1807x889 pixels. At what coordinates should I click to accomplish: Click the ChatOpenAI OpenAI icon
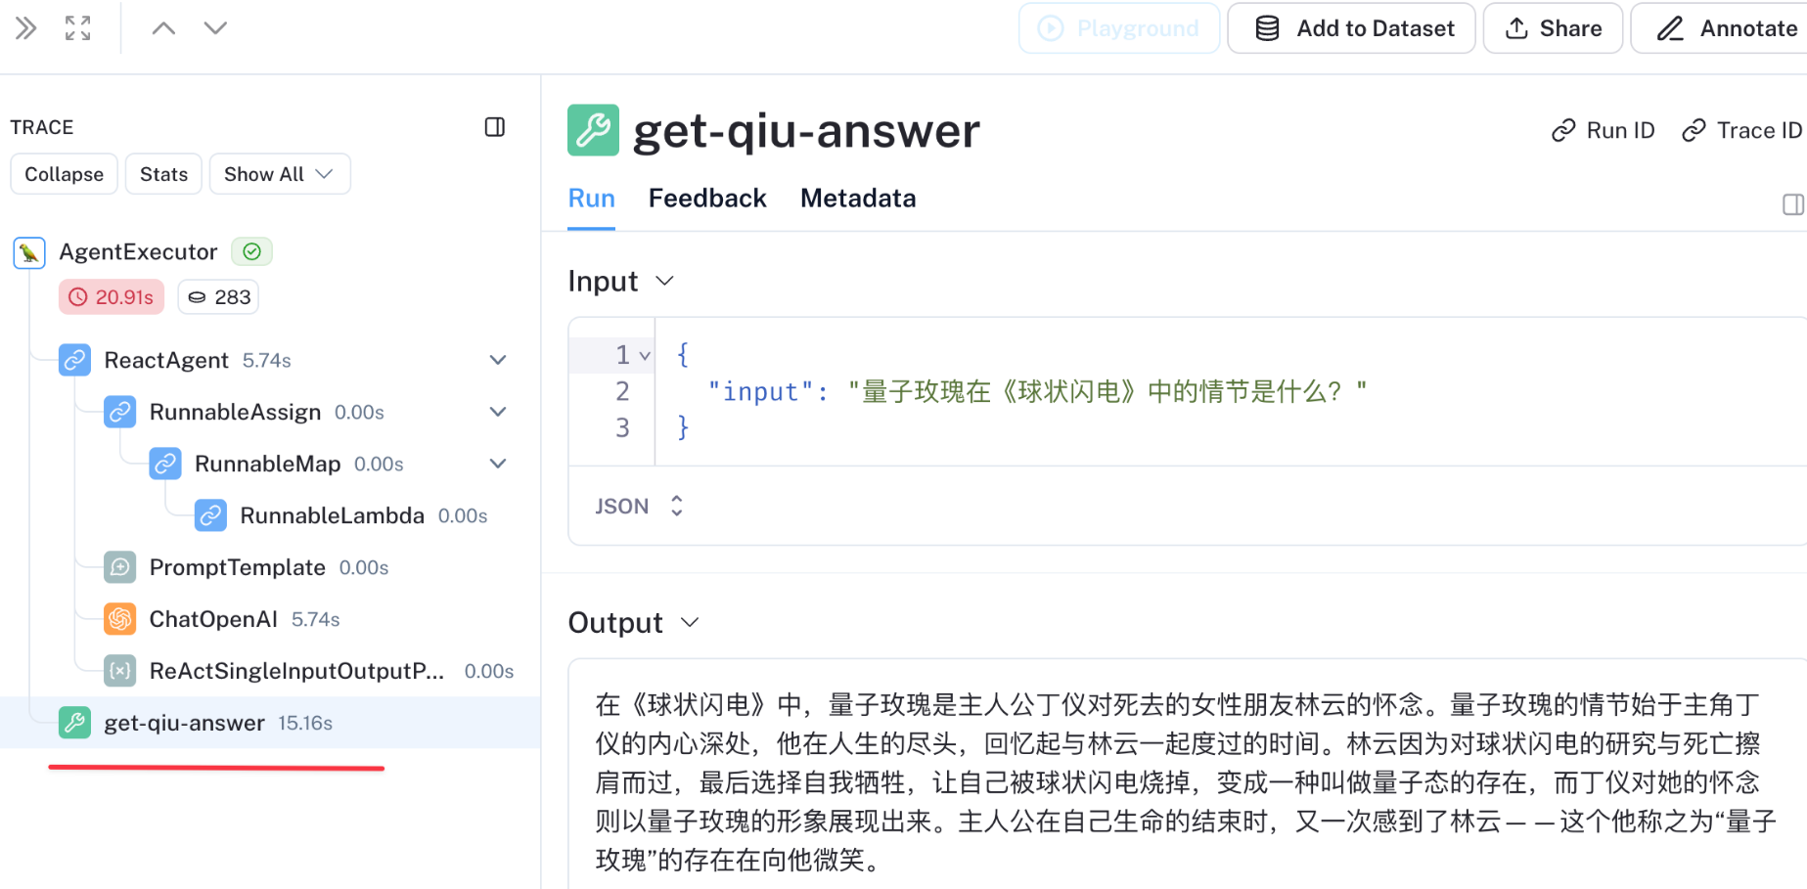click(x=119, y=619)
